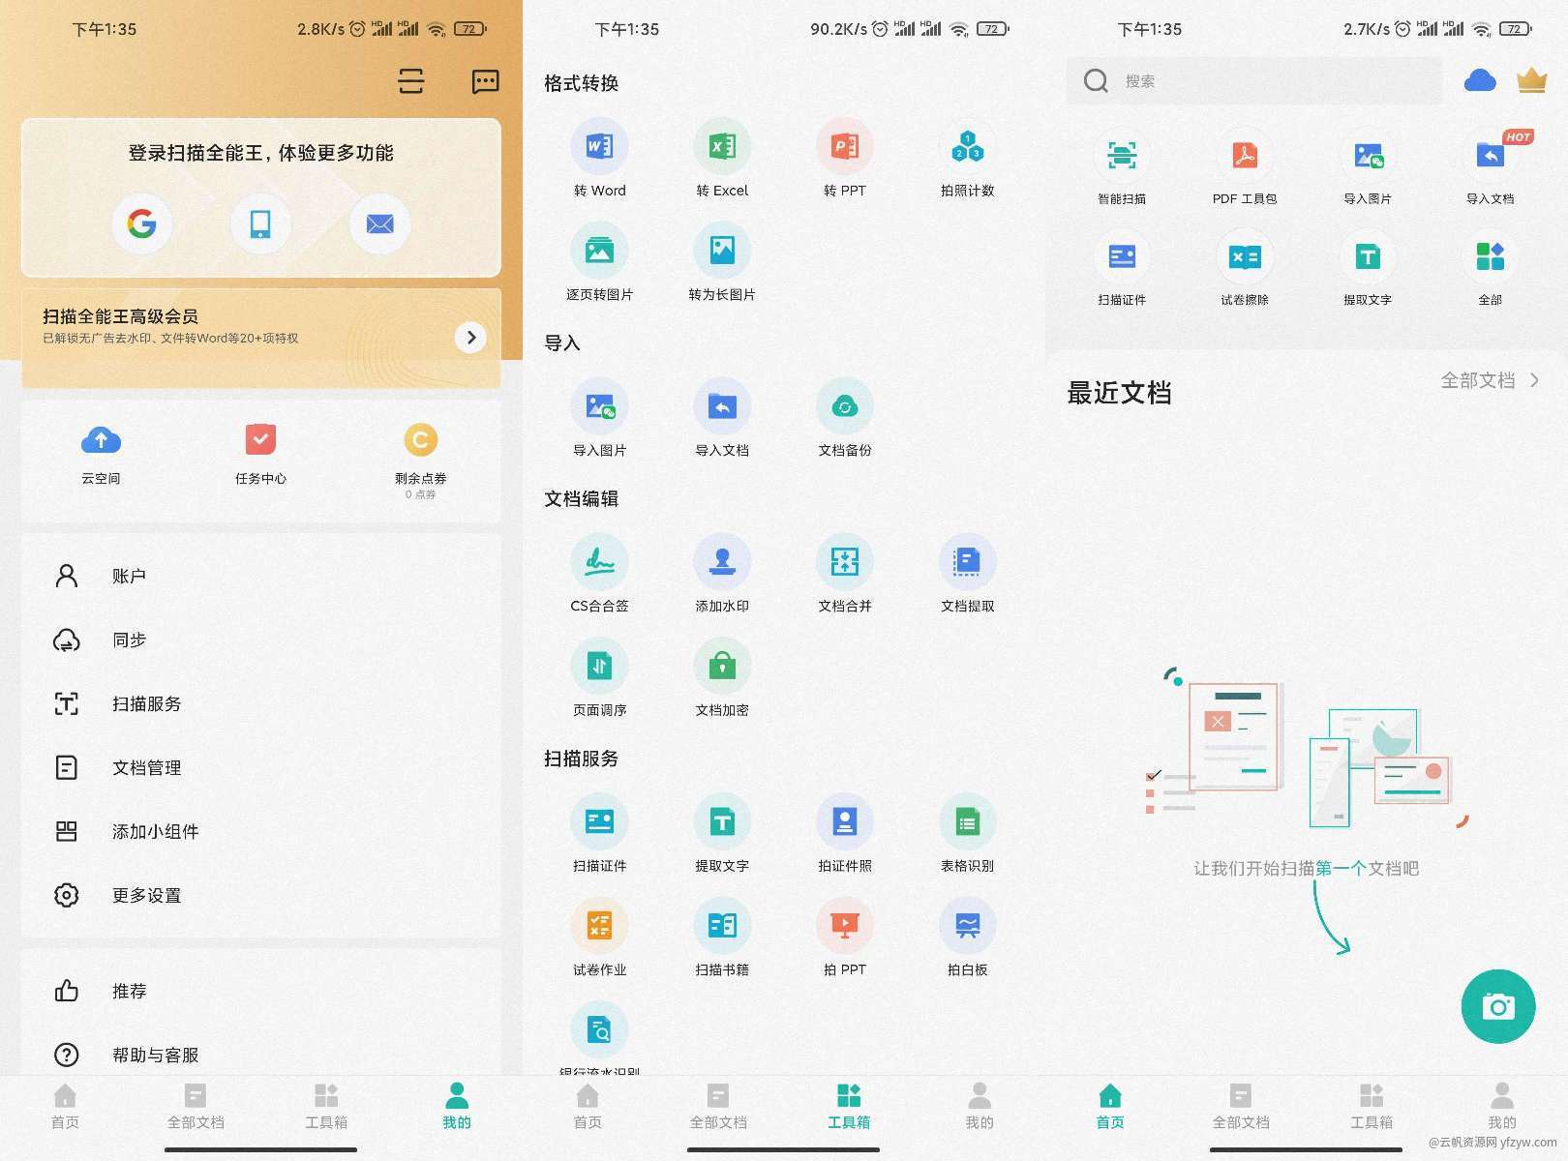Open the 表格识别 table recognition tool

pyautogui.click(x=967, y=833)
